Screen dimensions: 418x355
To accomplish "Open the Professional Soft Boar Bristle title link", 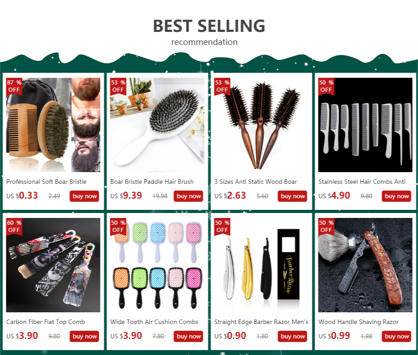I will (x=46, y=182).
